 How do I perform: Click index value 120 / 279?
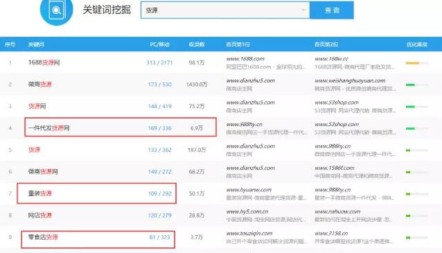tap(159, 215)
